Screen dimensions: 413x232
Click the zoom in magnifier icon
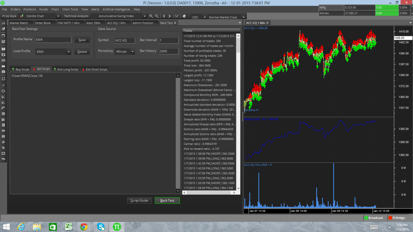pyautogui.click(x=151, y=16)
